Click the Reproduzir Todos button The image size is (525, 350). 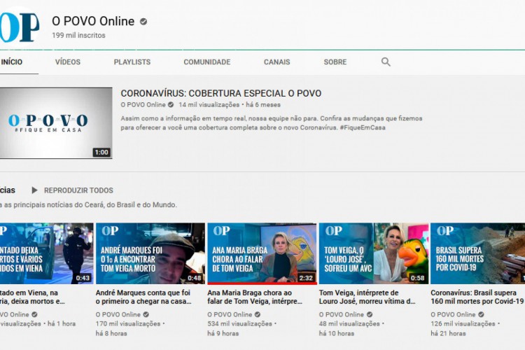coord(78,190)
